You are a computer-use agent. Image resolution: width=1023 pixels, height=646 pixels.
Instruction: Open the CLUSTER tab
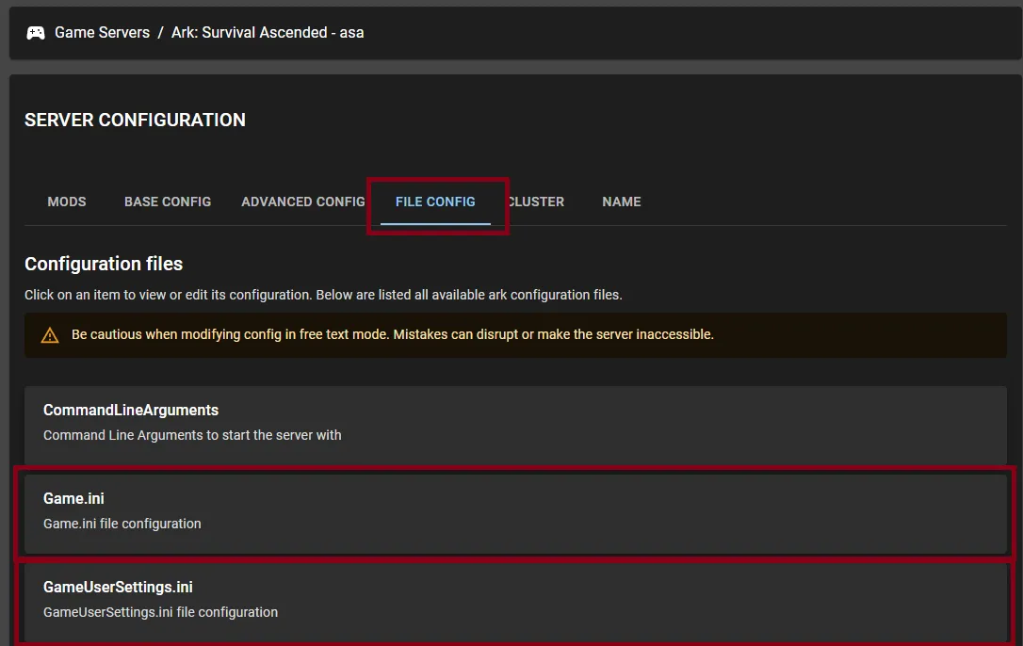click(535, 202)
